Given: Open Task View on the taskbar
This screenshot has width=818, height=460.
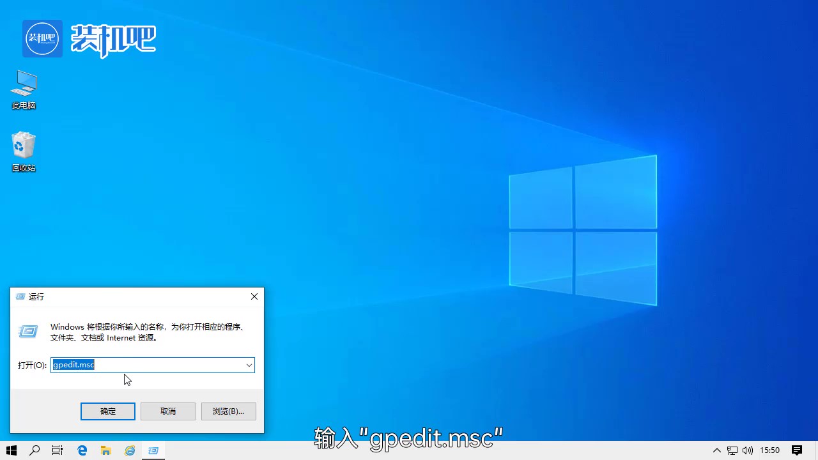Looking at the screenshot, I should [x=58, y=450].
